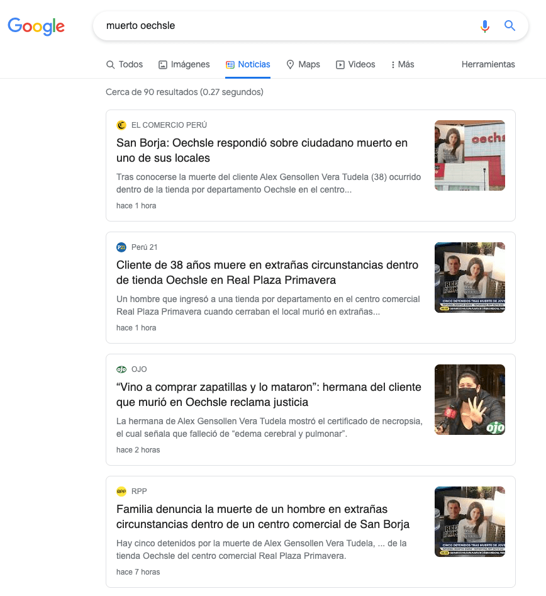Click the search box with 'muerto oechsle'
The height and width of the screenshot is (596, 546).
point(283,26)
